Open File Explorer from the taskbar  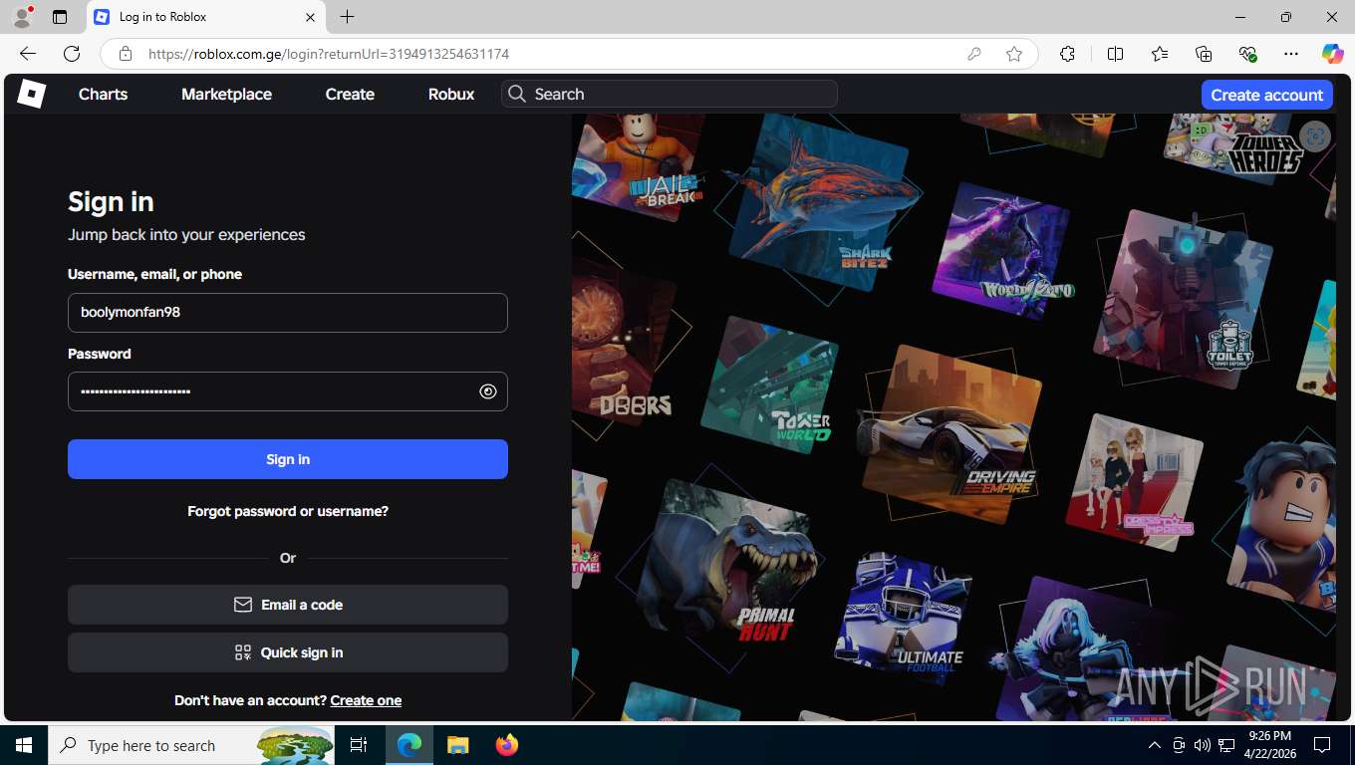click(457, 745)
